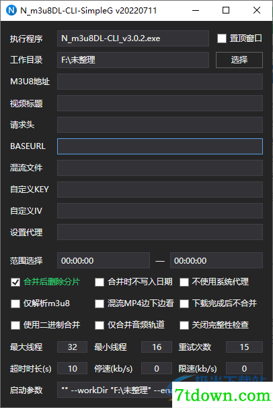Click the N app icon in title bar

click(11, 10)
